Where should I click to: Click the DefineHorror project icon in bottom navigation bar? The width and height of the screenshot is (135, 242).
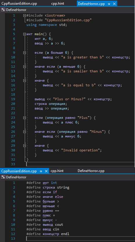click(x=3, y=177)
